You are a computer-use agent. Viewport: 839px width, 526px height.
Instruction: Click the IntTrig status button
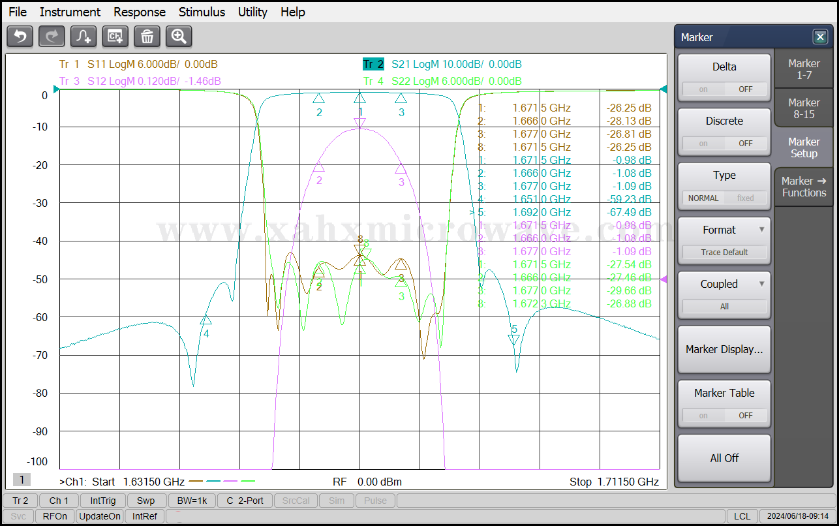pos(103,501)
